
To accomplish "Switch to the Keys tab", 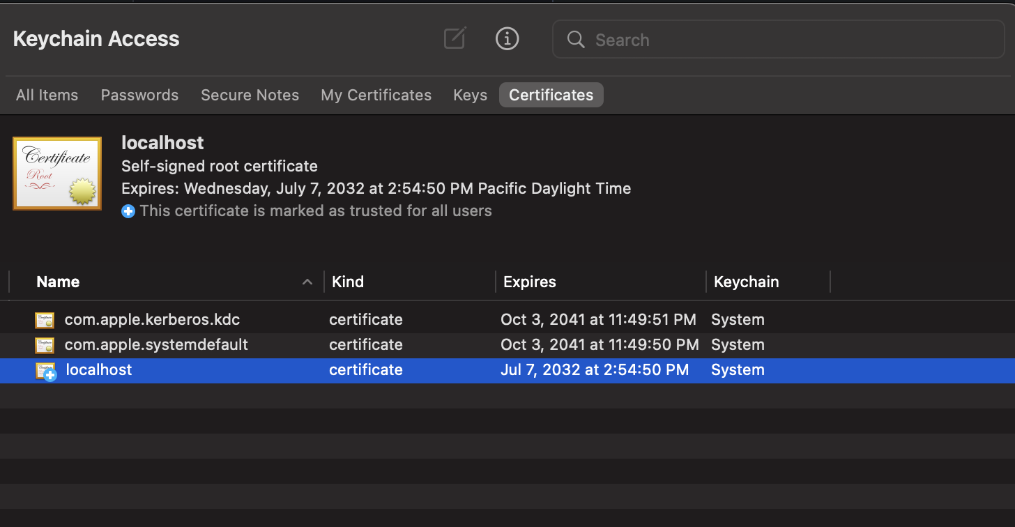I will (470, 96).
